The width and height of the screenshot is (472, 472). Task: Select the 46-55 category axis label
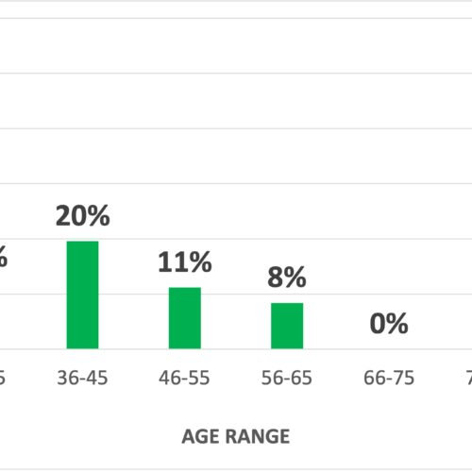(x=184, y=378)
